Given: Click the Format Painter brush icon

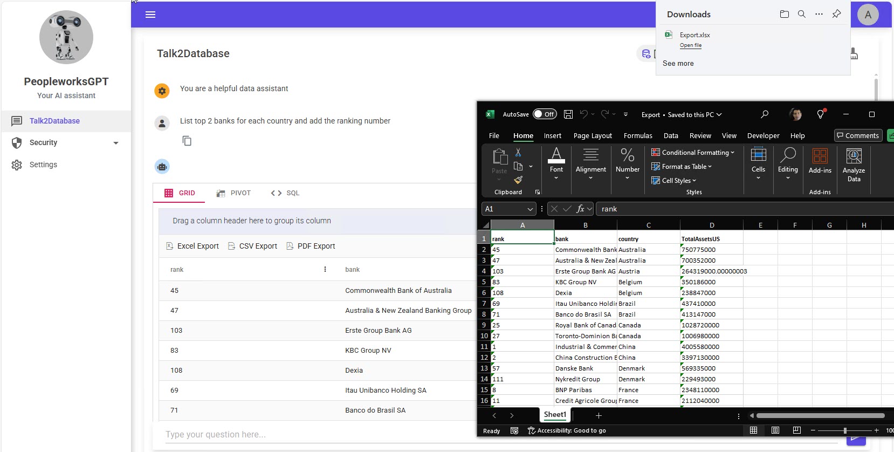Looking at the screenshot, I should click(518, 180).
